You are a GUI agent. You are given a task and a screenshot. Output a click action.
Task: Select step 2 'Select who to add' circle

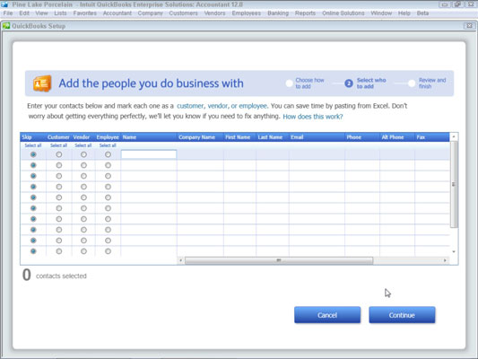349,83
